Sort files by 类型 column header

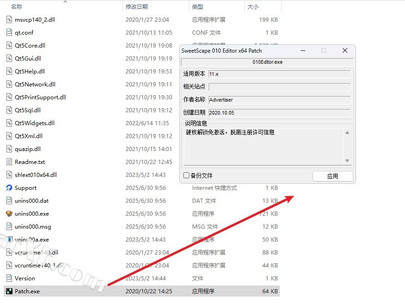click(198, 7)
